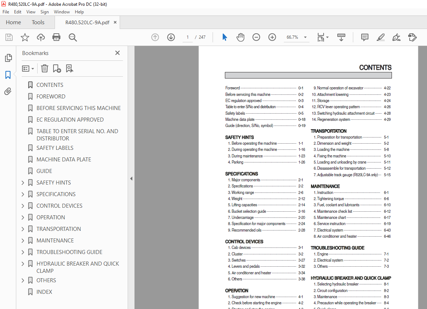Collapse the navigation pane arrow
This screenshot has height=309, width=427.
[x=131, y=179]
